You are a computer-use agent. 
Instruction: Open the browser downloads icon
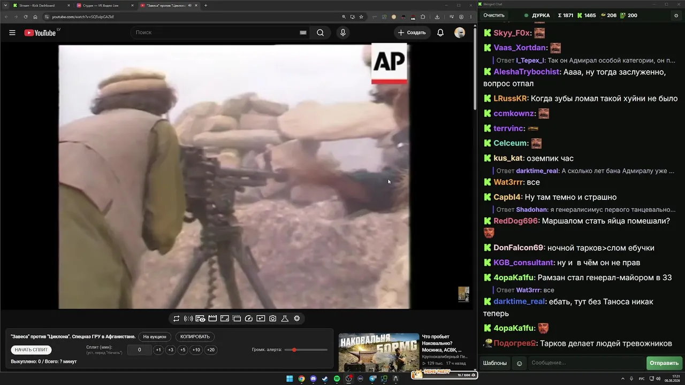(437, 17)
